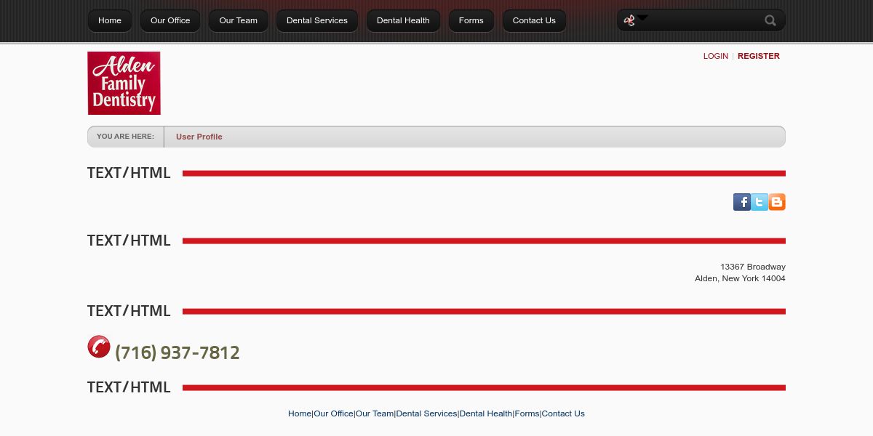Open the search scope dropdown arrow
873x436 pixels.
coord(643,17)
